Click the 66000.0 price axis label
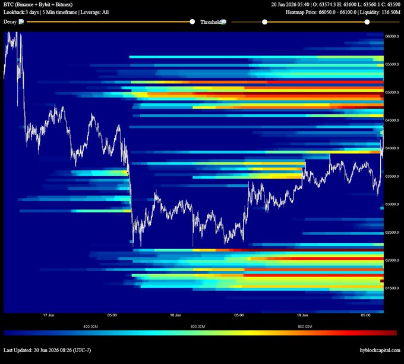The width and height of the screenshot is (404, 364). pyautogui.click(x=392, y=36)
